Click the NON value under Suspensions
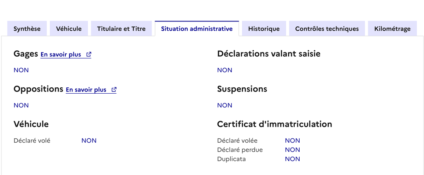The image size is (424, 175). (x=225, y=105)
